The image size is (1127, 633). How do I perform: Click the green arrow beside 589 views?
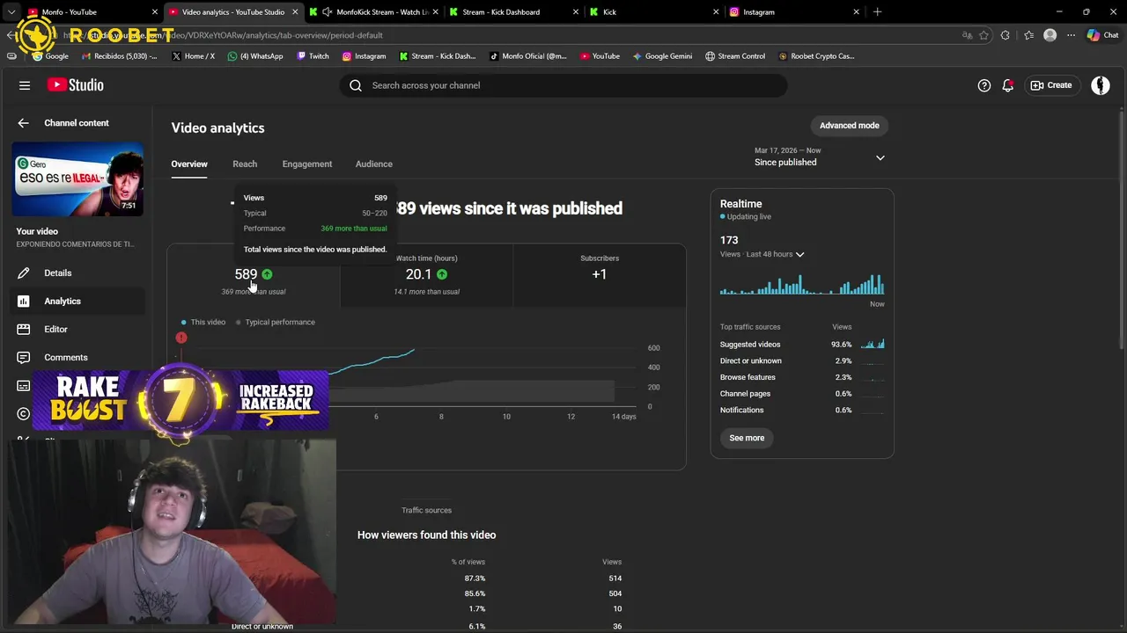point(267,274)
